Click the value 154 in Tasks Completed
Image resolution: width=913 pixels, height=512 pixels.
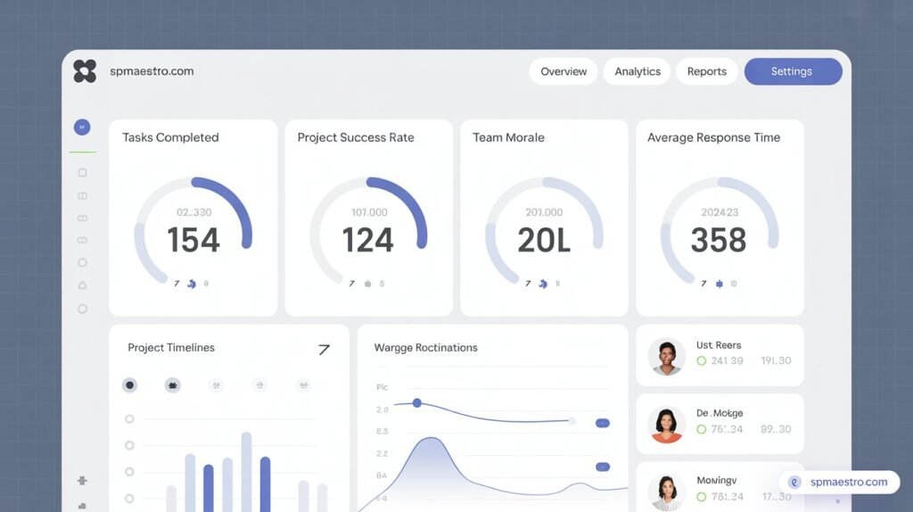193,240
